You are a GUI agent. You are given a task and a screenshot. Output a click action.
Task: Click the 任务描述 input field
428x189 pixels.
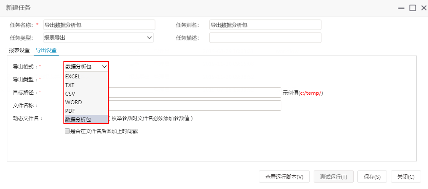point(265,37)
